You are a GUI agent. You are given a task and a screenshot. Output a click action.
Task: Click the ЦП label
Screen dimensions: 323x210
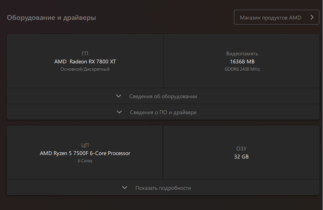click(85, 145)
